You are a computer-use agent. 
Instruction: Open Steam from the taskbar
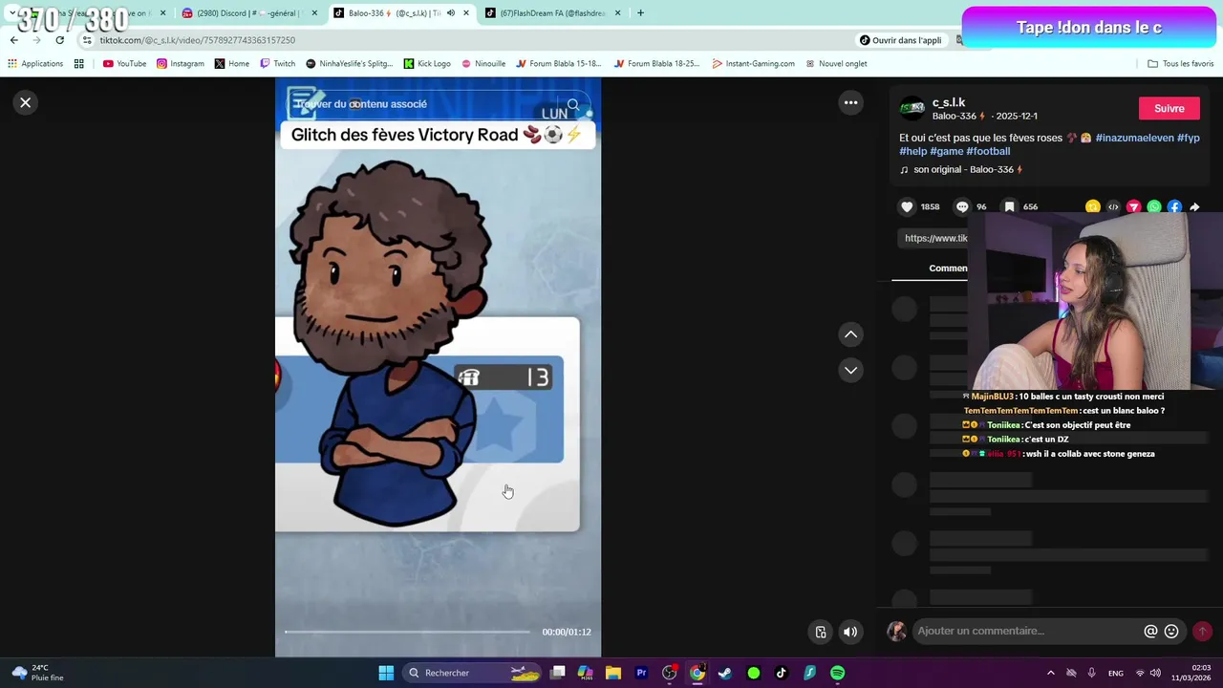[x=725, y=673]
